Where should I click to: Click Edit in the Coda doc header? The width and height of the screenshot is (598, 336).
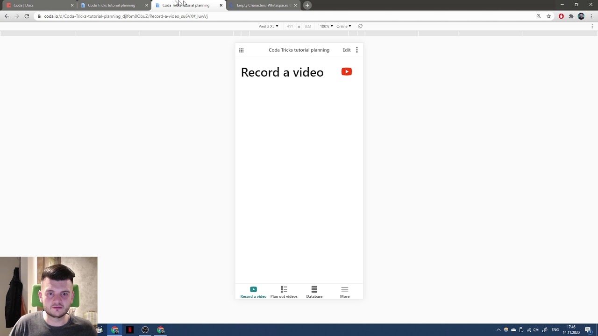[346, 50]
